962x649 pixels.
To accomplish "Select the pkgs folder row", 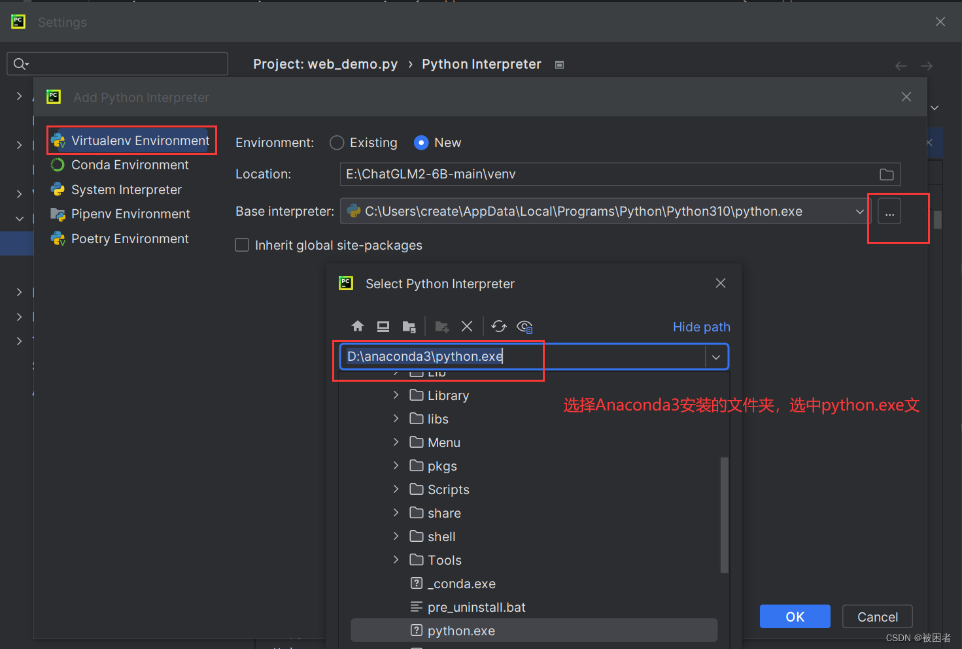I will click(x=534, y=466).
